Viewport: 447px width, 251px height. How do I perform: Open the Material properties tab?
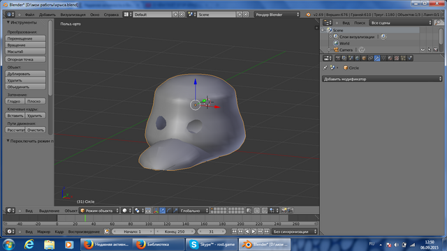coord(390,58)
